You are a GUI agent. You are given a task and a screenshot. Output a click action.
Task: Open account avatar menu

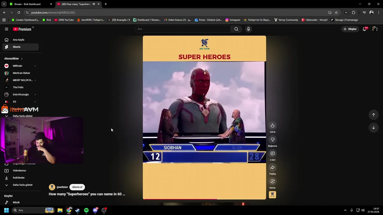click(375, 29)
